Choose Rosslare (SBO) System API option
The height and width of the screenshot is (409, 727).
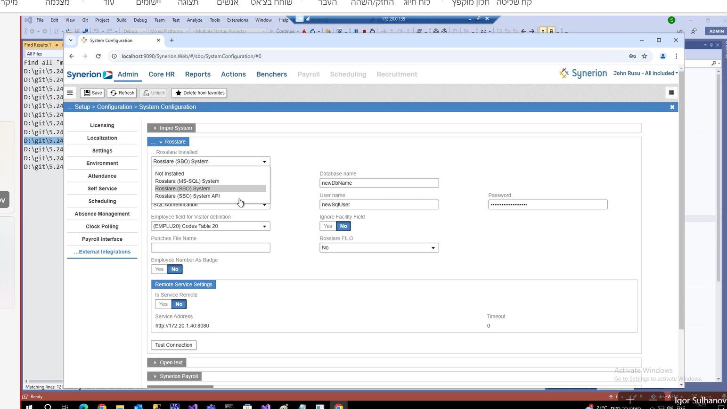(211, 196)
